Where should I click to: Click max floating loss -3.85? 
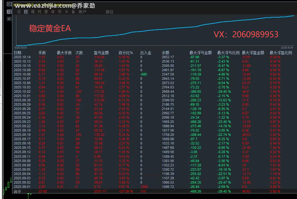(193, 152)
